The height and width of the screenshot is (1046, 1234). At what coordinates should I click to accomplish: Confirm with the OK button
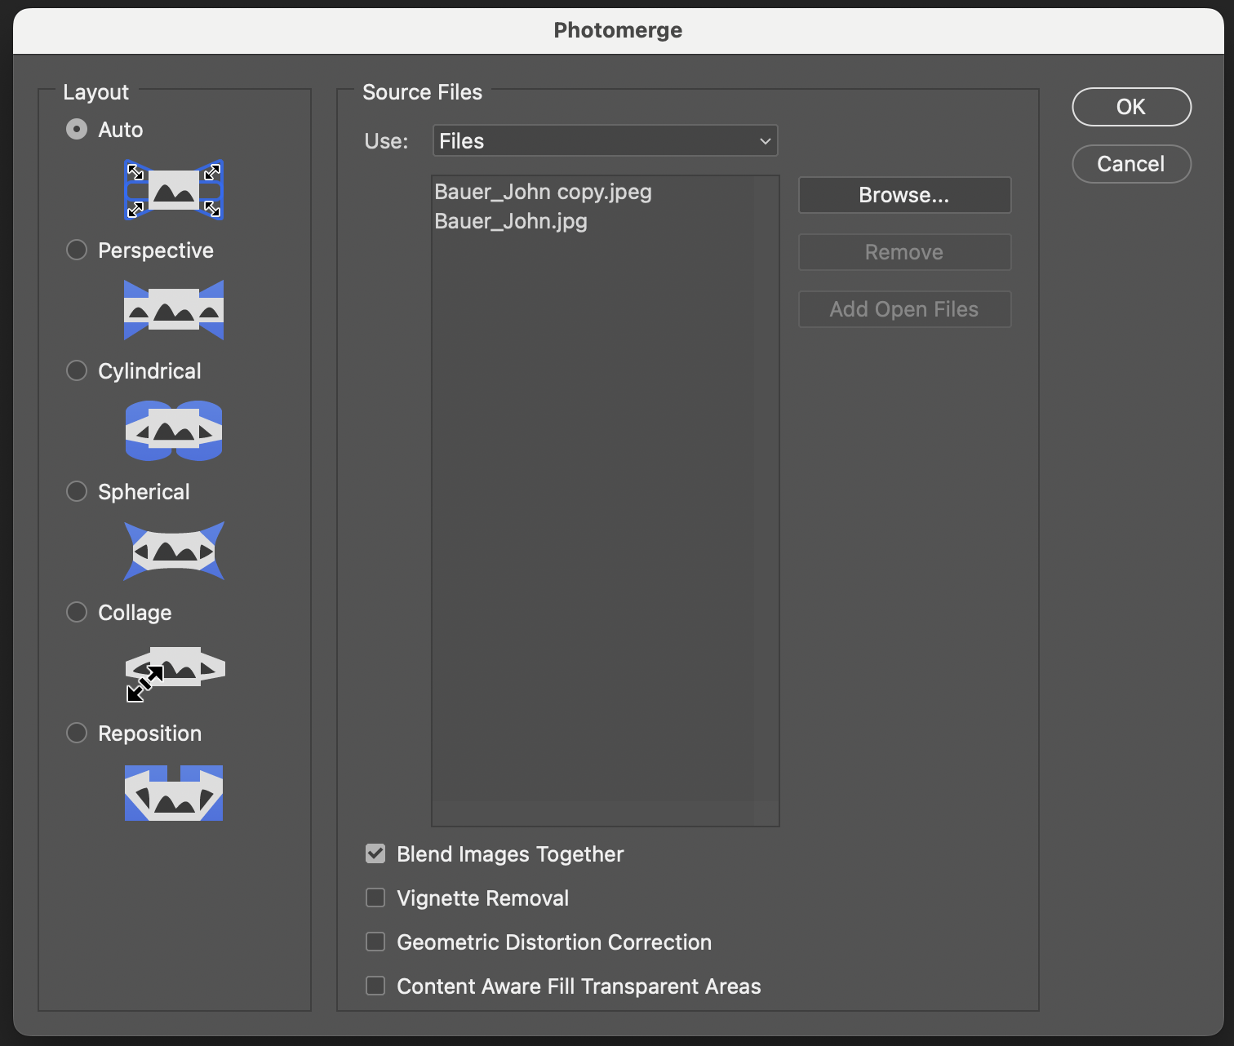[x=1131, y=107]
